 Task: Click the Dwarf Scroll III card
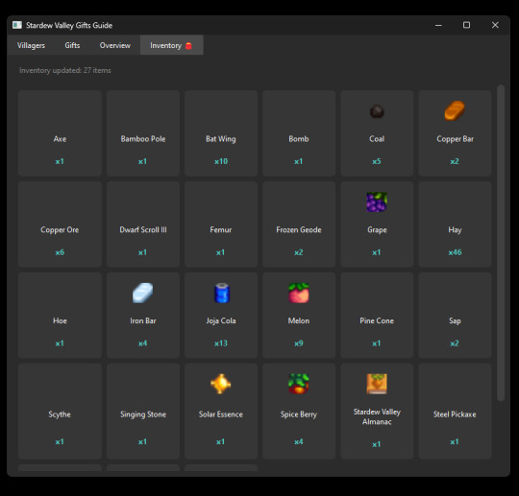143,224
